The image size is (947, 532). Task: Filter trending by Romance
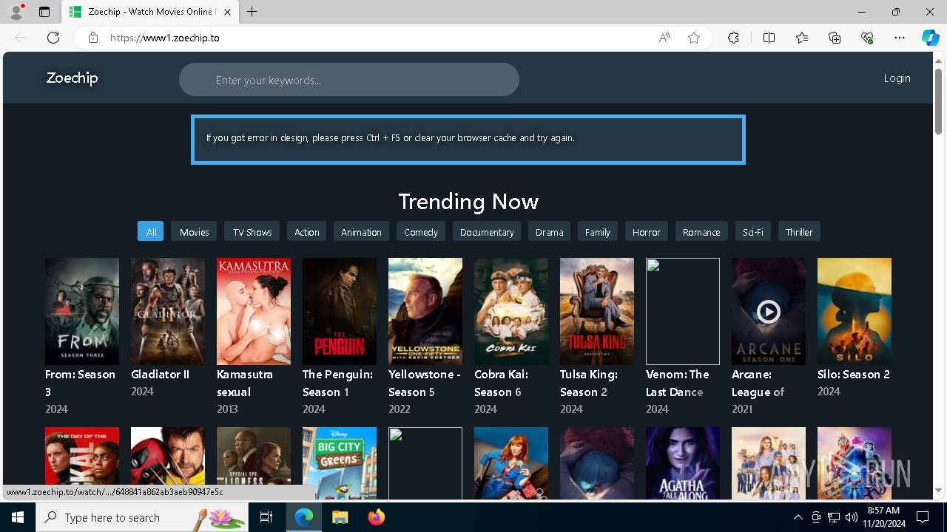(x=701, y=231)
